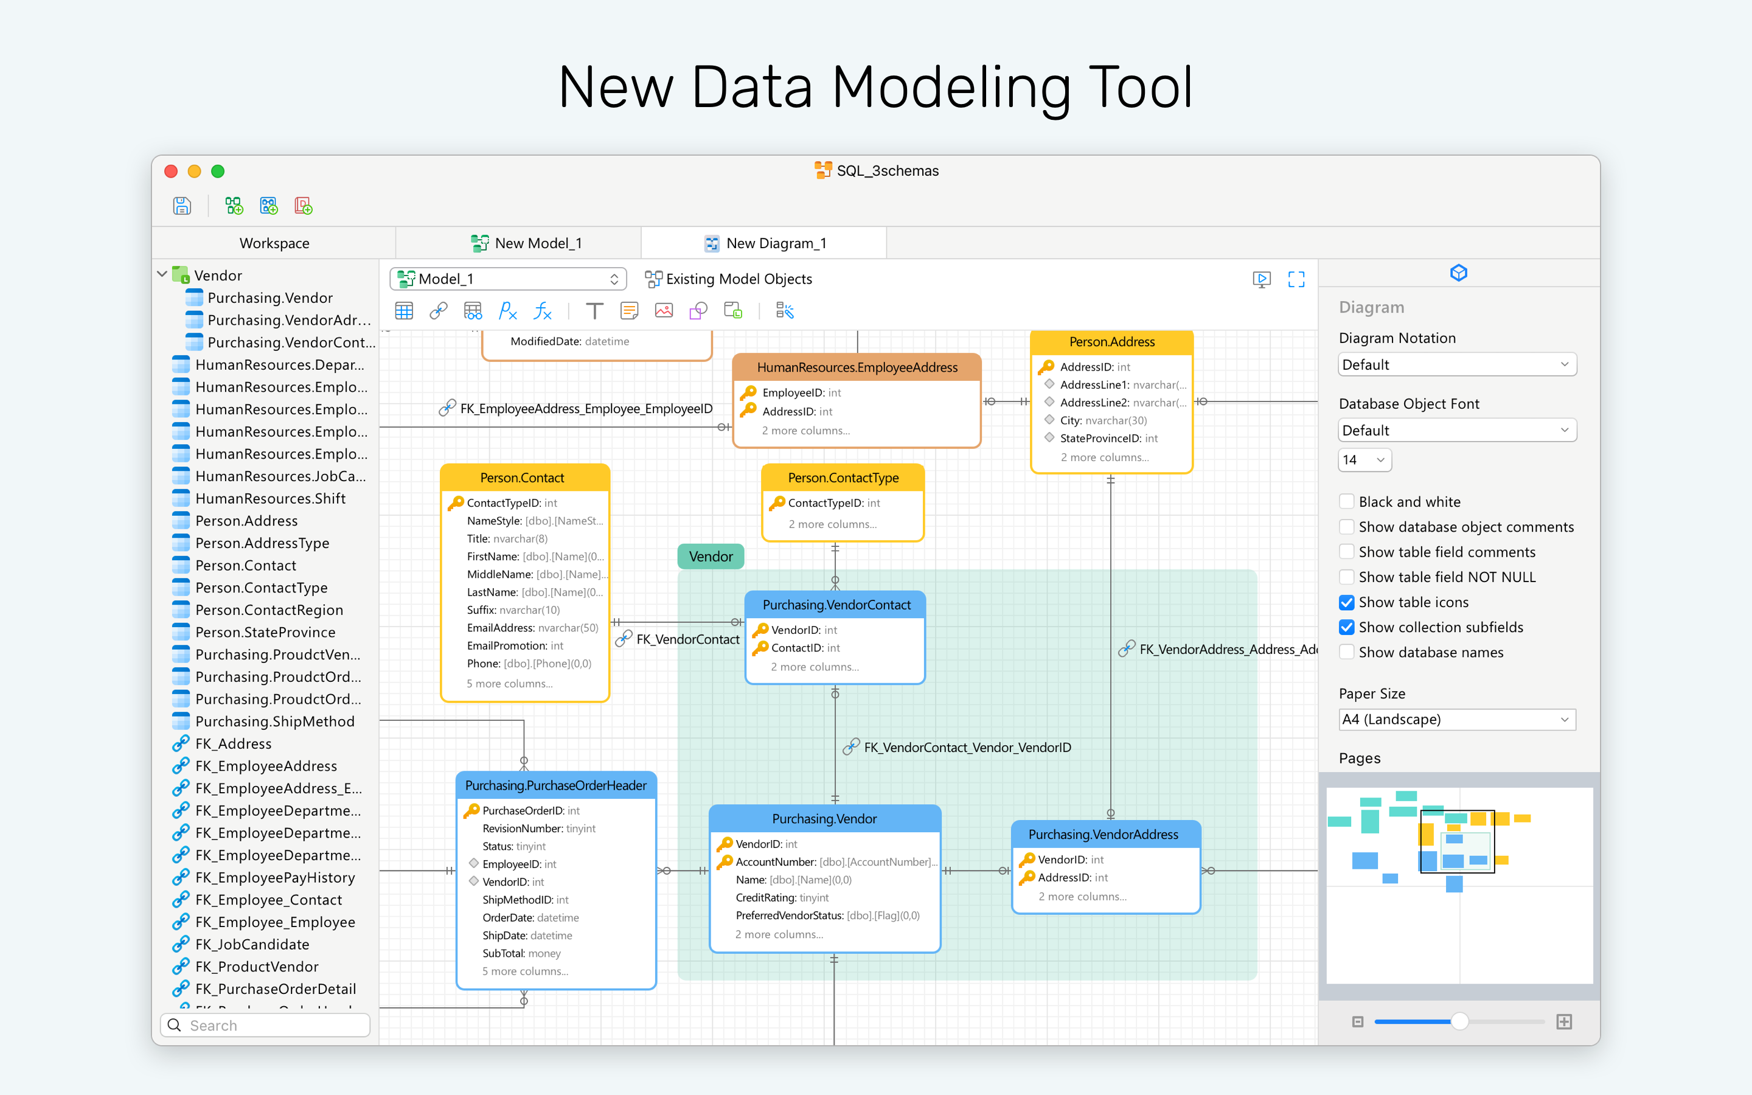Screen dimensions: 1752x1095
Task: Start presentation mode with the monitor icon
Action: (x=1262, y=280)
